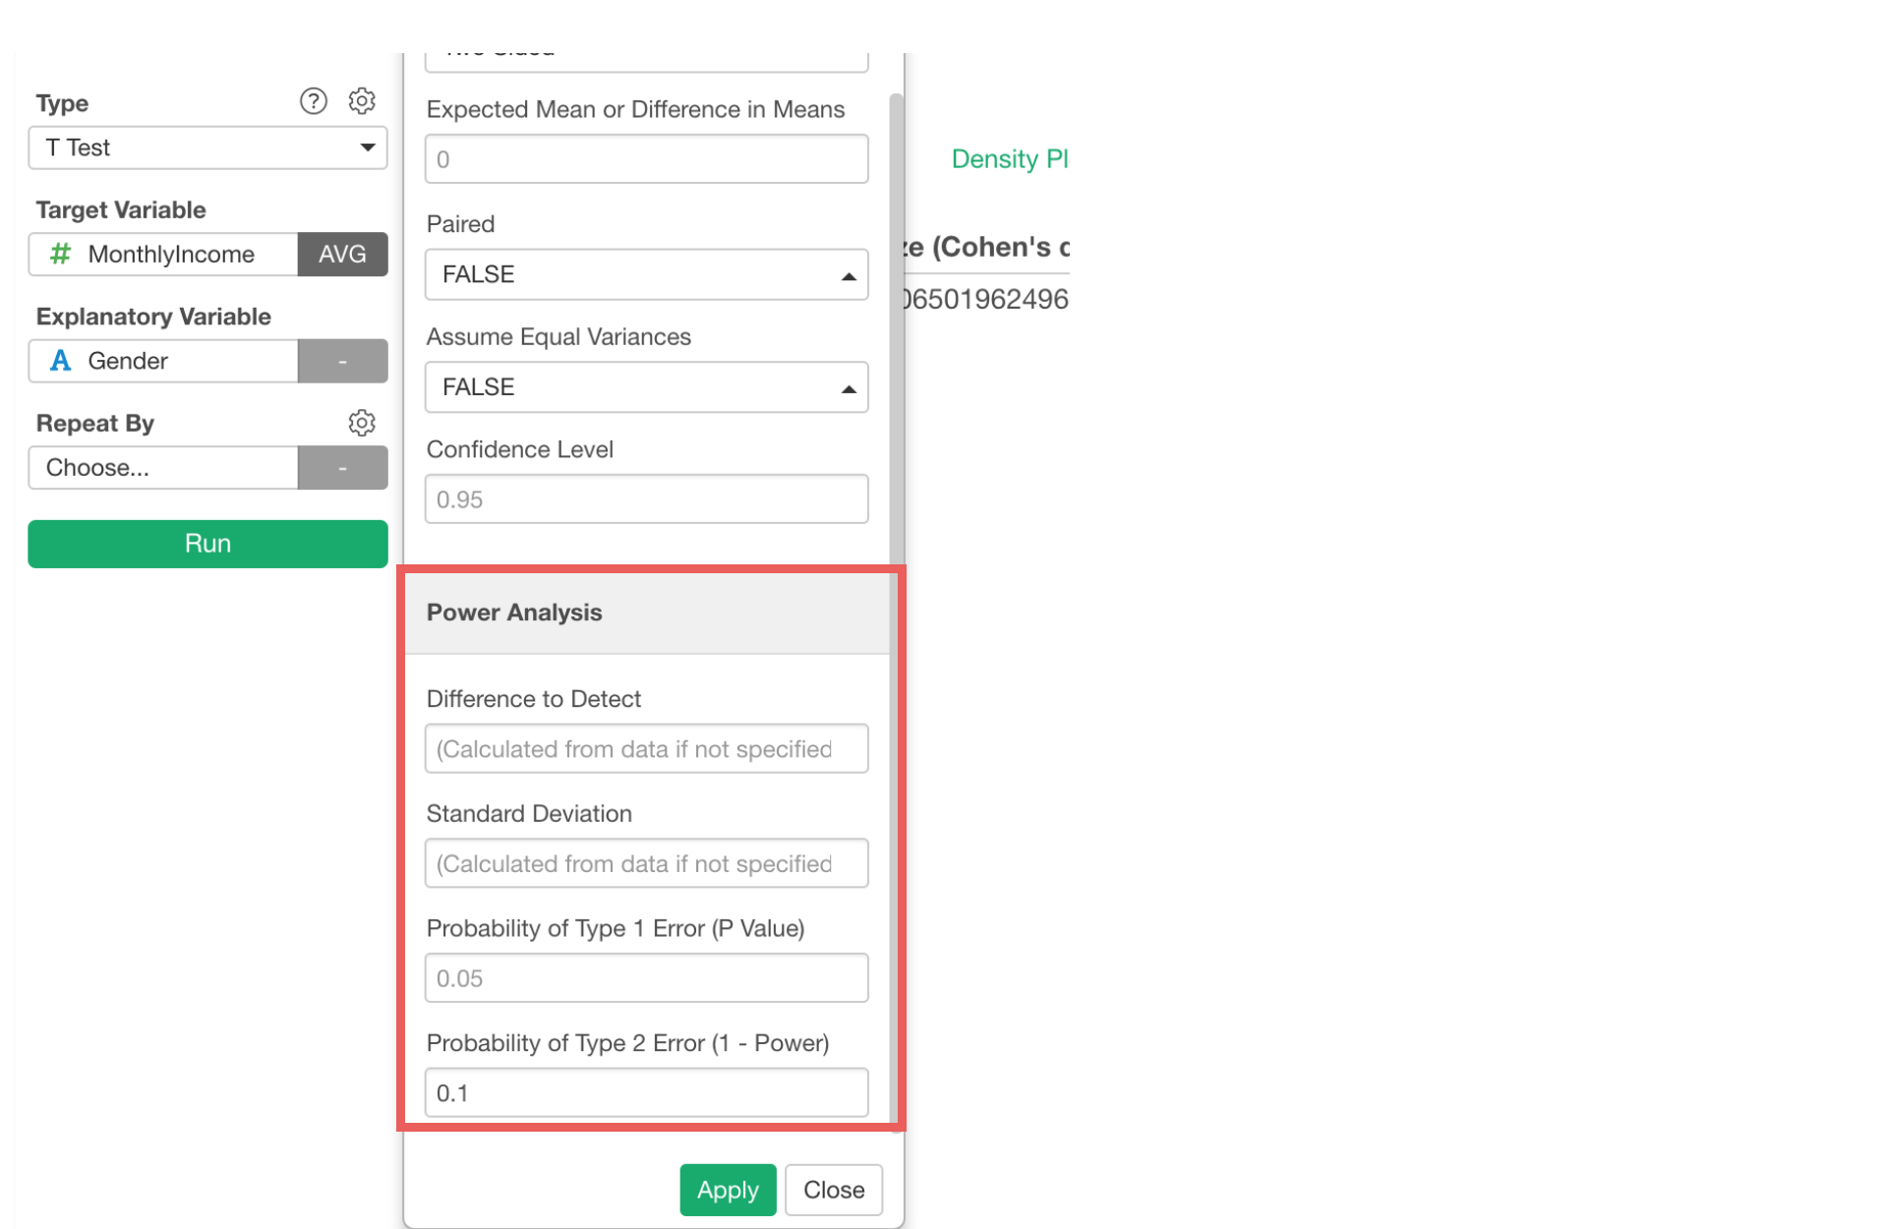This screenshot has height=1229, width=1880.
Task: Close the settings dialog
Action: [833, 1190]
